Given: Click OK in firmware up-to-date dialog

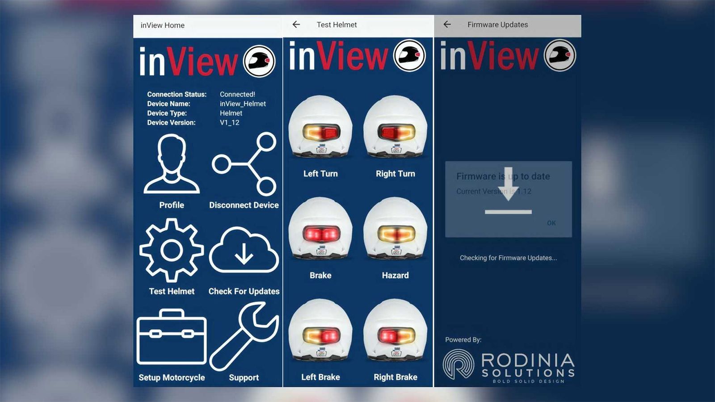Looking at the screenshot, I should click(551, 223).
